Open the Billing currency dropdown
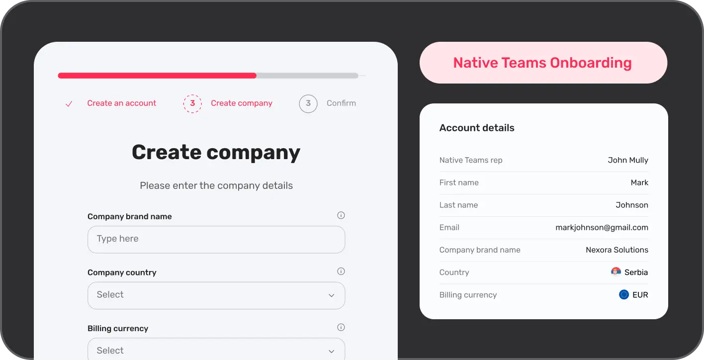This screenshot has width=704, height=360. [x=216, y=350]
